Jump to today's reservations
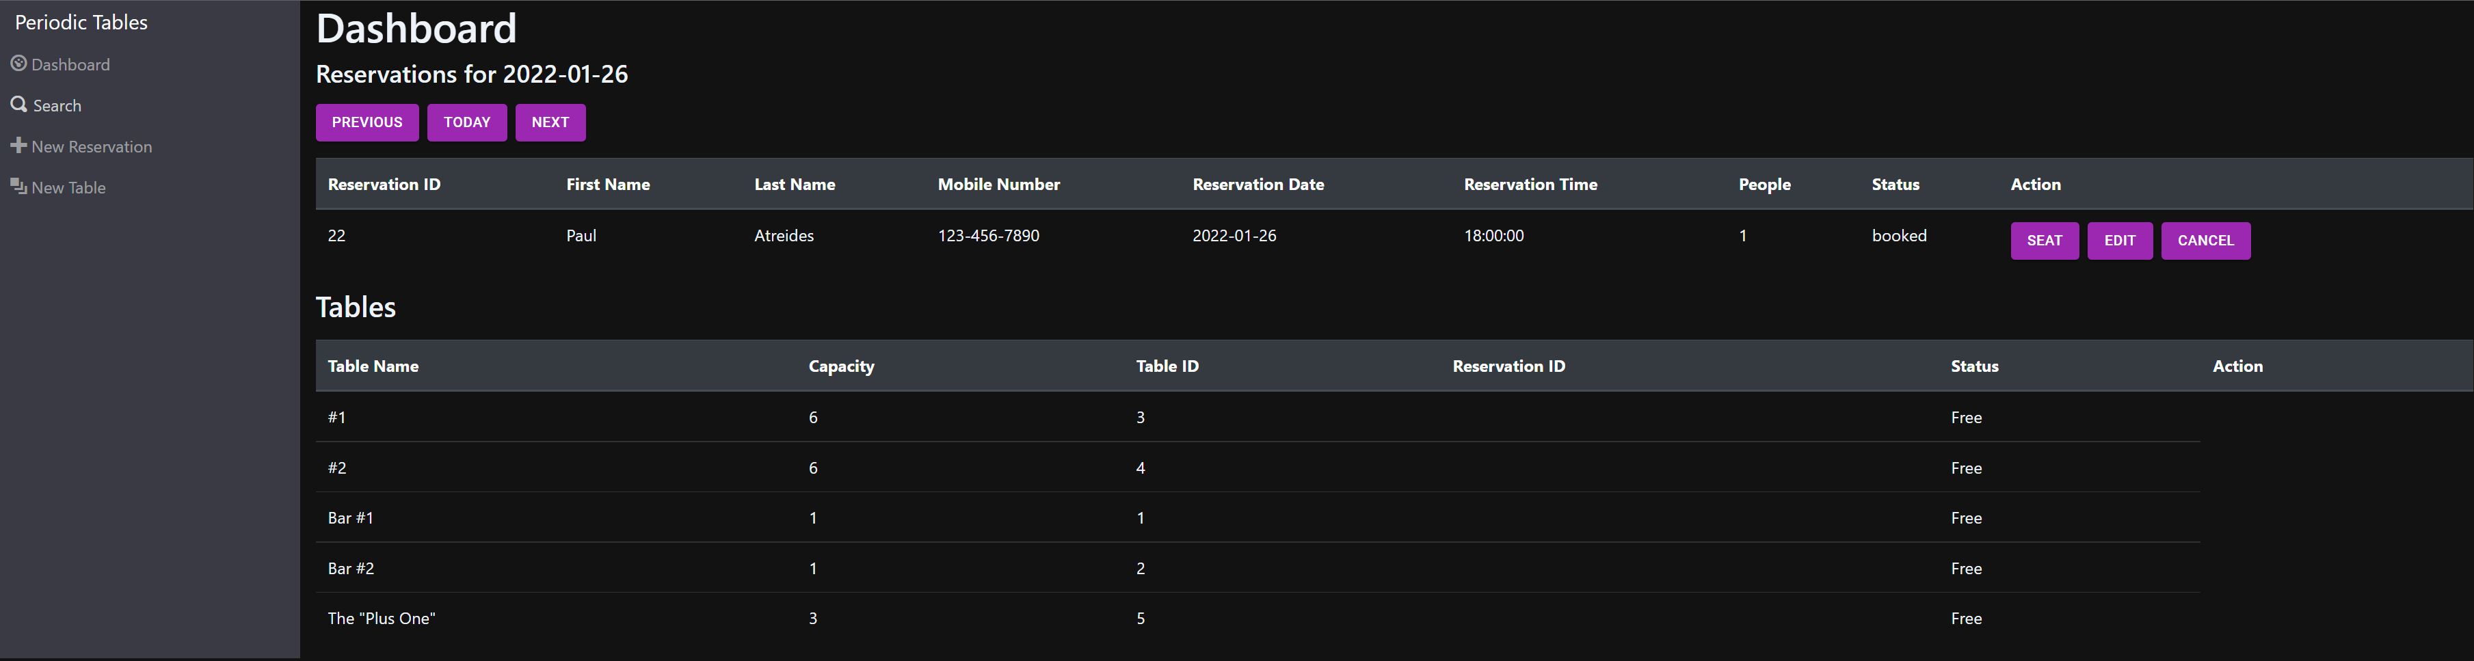Image resolution: width=2474 pixels, height=661 pixels. coord(467,122)
